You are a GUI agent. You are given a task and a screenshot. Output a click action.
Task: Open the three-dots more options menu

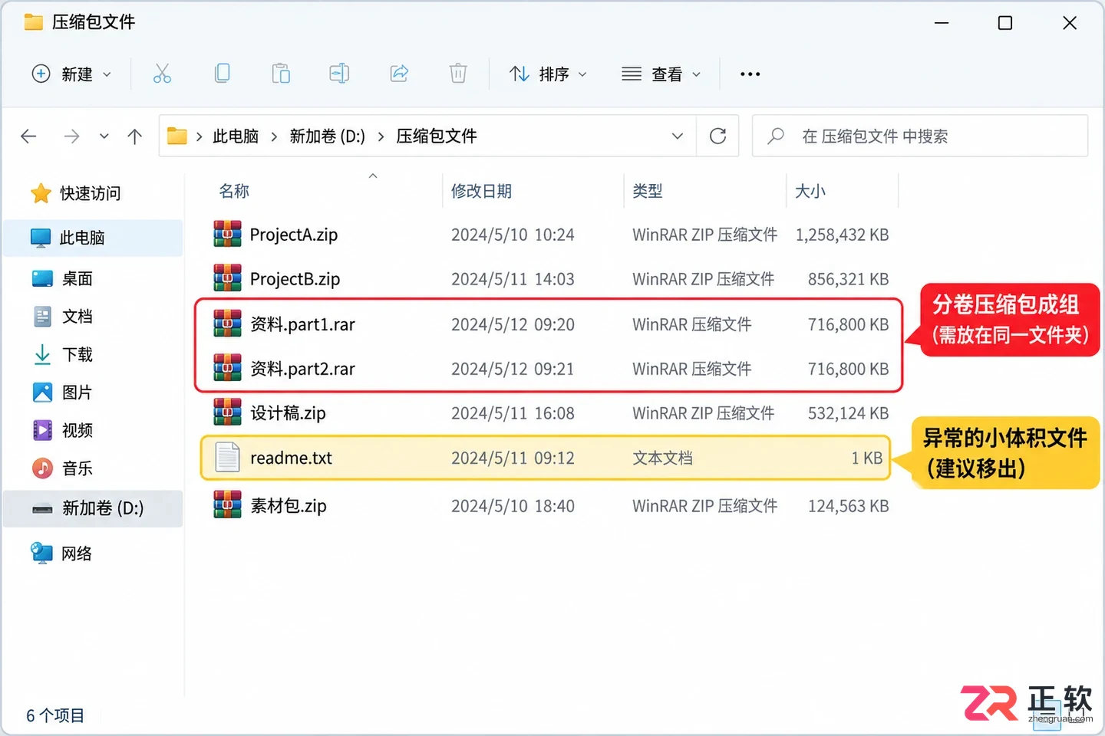(x=750, y=74)
